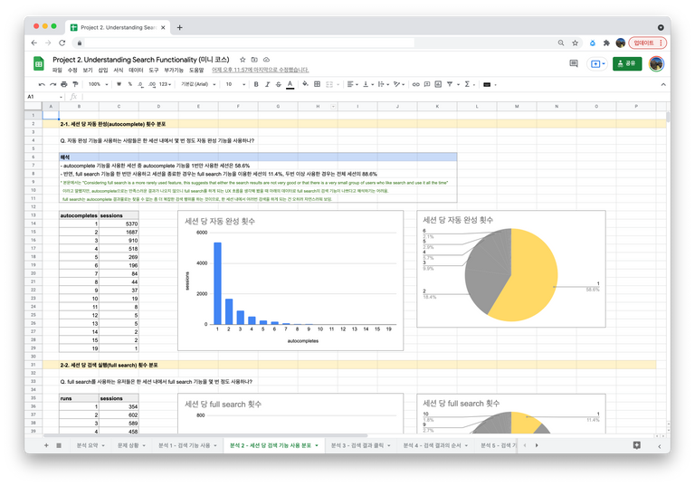Screen dimensions: 695x486
Task: Open text wrapping dropdown
Action: (384, 84)
